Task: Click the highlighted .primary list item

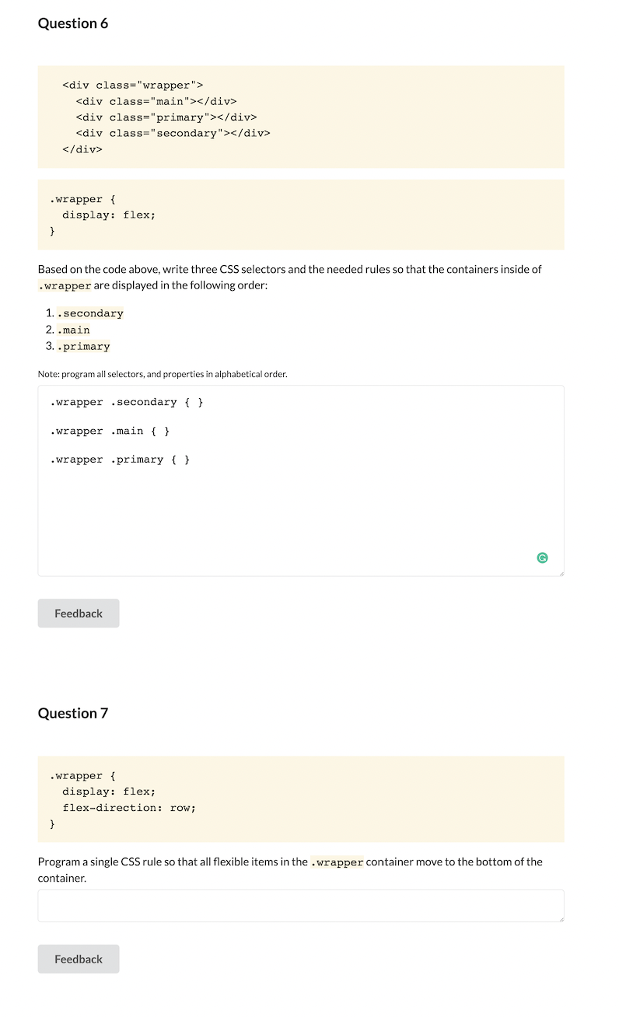Action: 83,346
